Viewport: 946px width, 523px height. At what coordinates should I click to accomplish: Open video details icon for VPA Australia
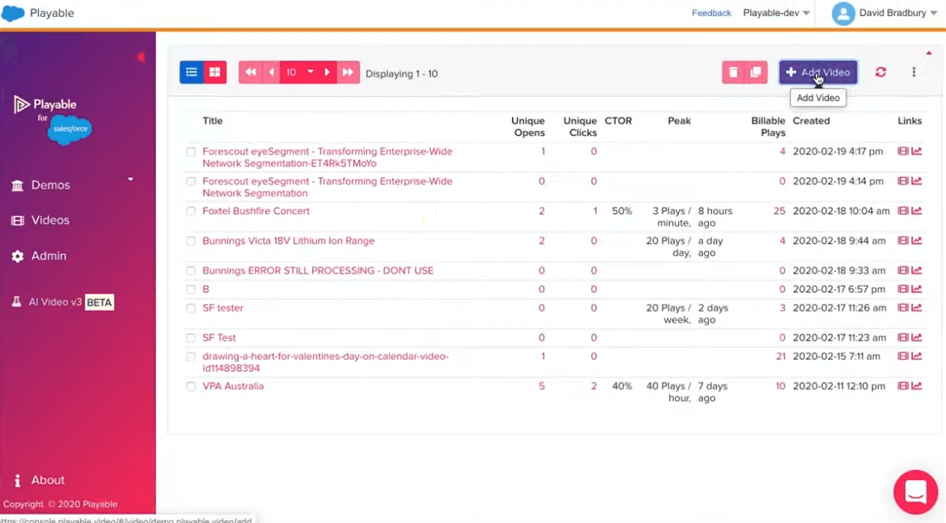pos(902,386)
